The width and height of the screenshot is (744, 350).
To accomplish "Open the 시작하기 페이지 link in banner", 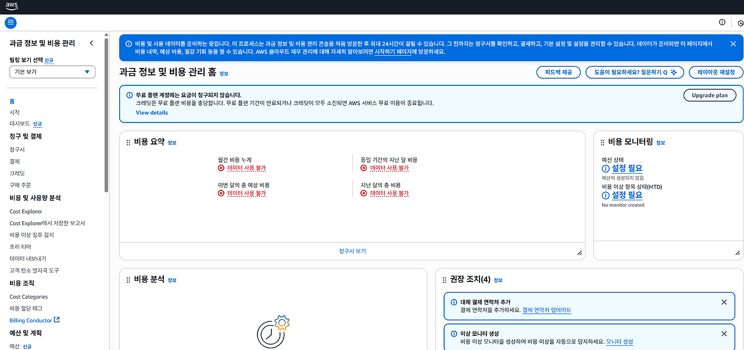I will pyautogui.click(x=394, y=52).
